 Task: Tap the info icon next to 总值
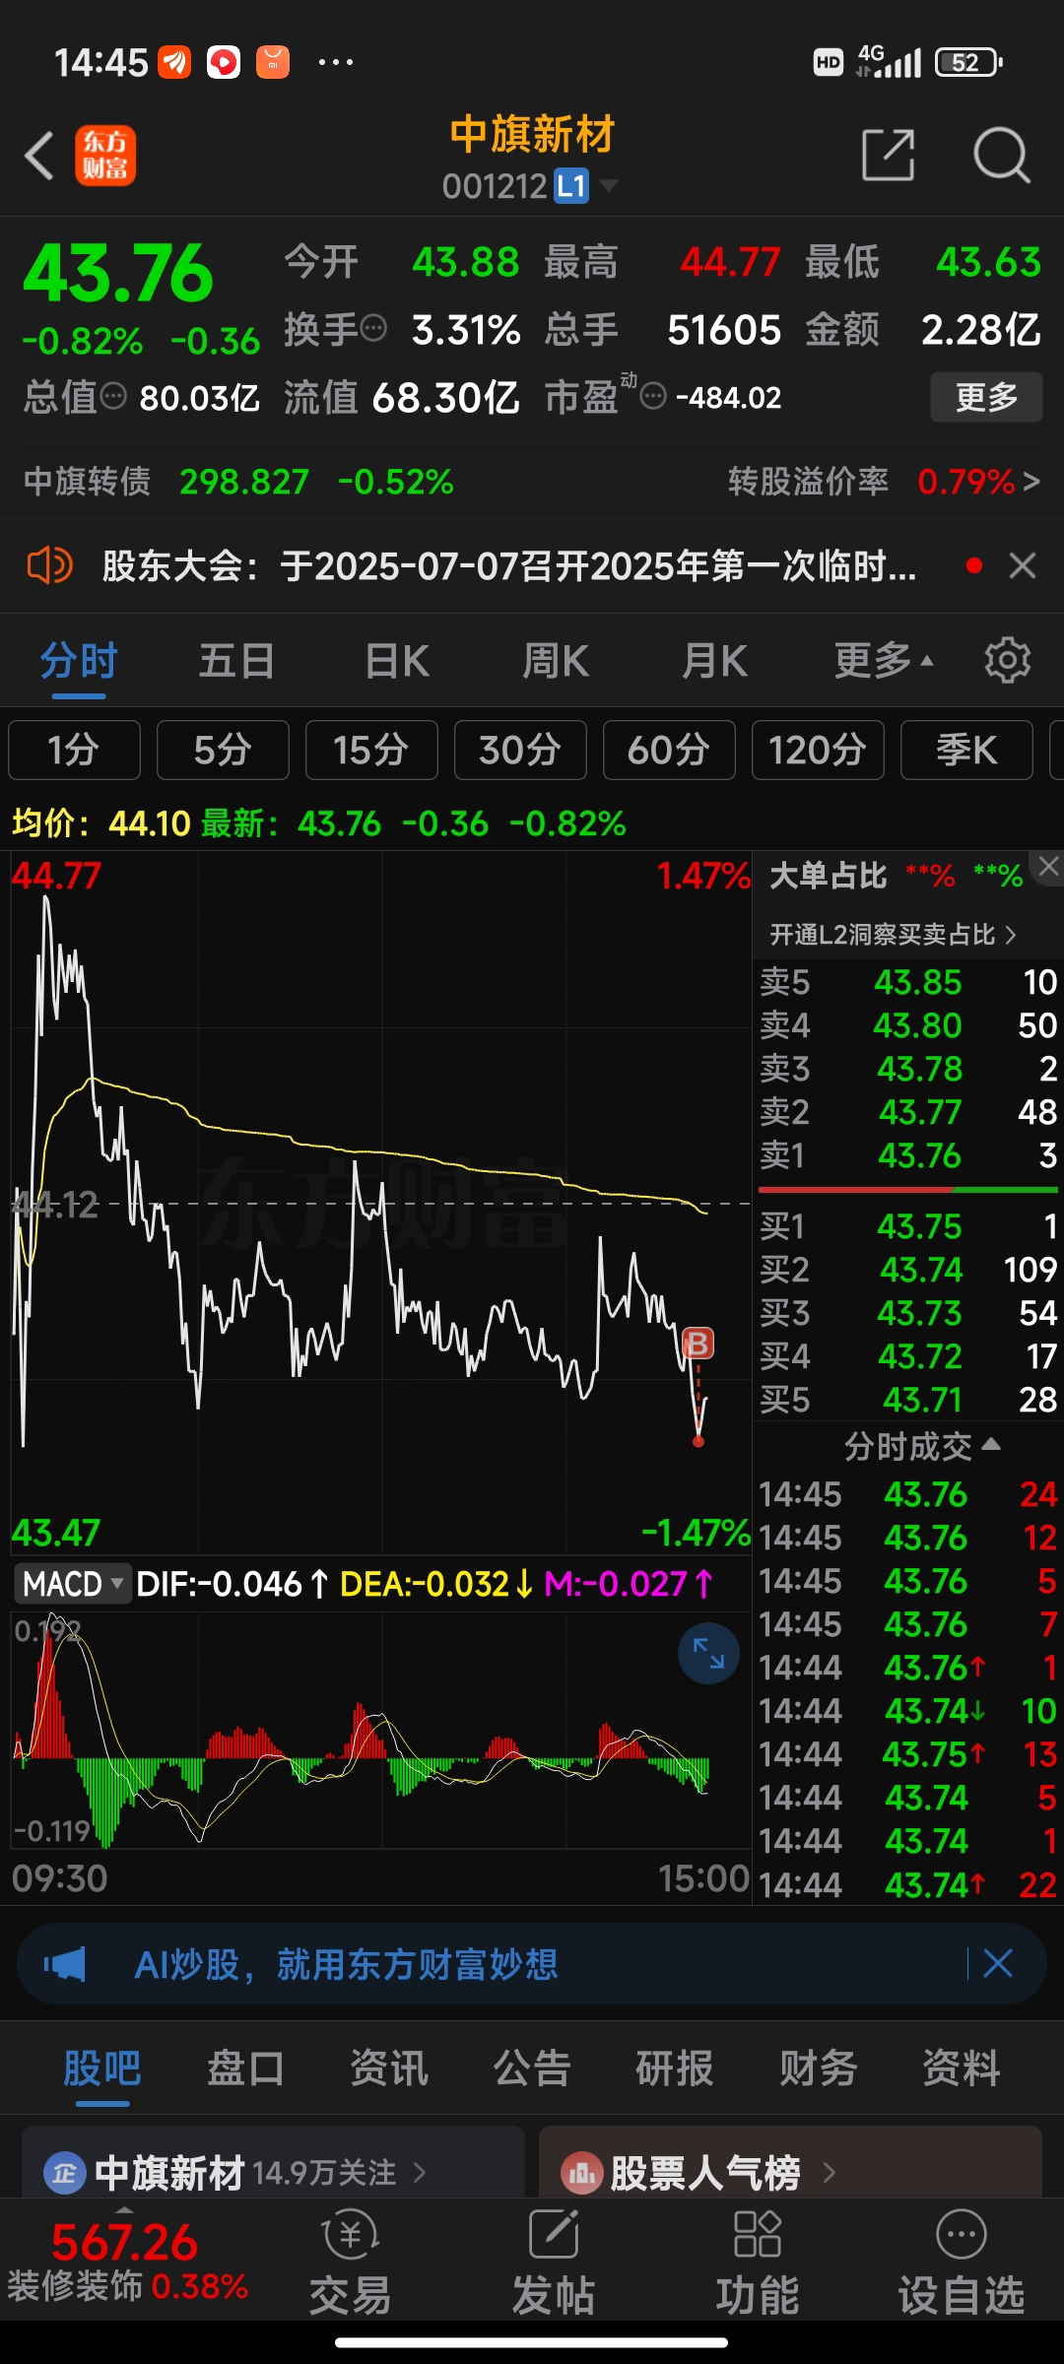pyautogui.click(x=114, y=396)
